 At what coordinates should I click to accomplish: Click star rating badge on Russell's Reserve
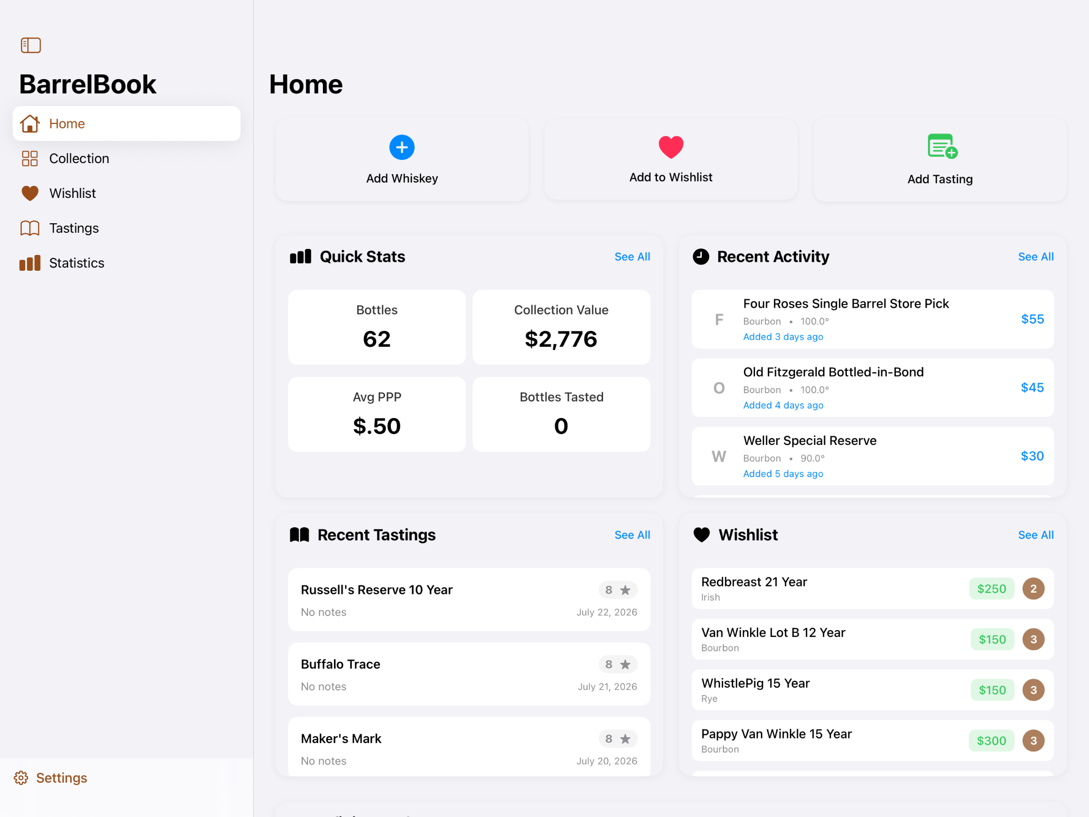(618, 590)
